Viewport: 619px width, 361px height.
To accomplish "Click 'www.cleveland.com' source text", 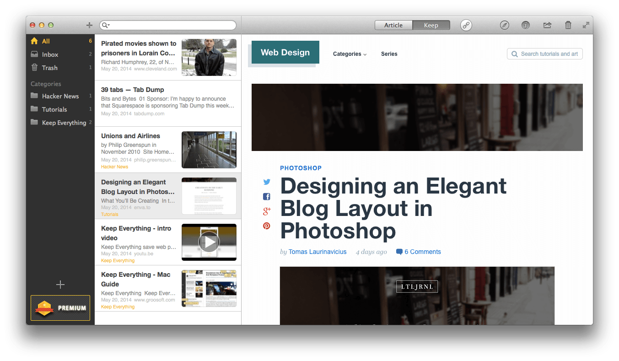I will 156,69.
